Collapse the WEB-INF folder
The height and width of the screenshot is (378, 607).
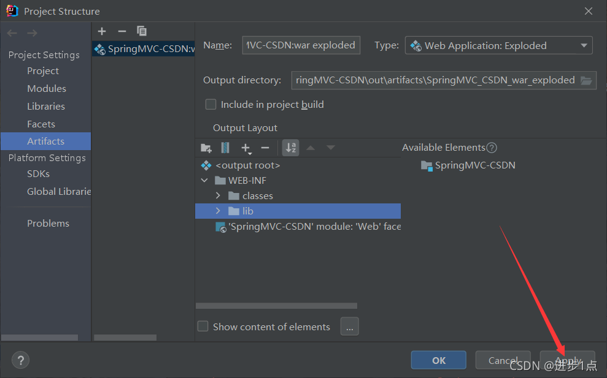pyautogui.click(x=204, y=181)
